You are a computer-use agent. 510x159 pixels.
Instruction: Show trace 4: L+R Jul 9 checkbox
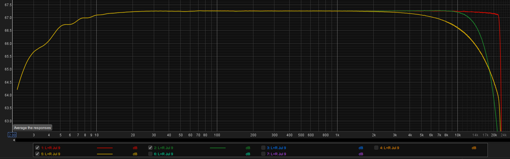(x=376, y=148)
